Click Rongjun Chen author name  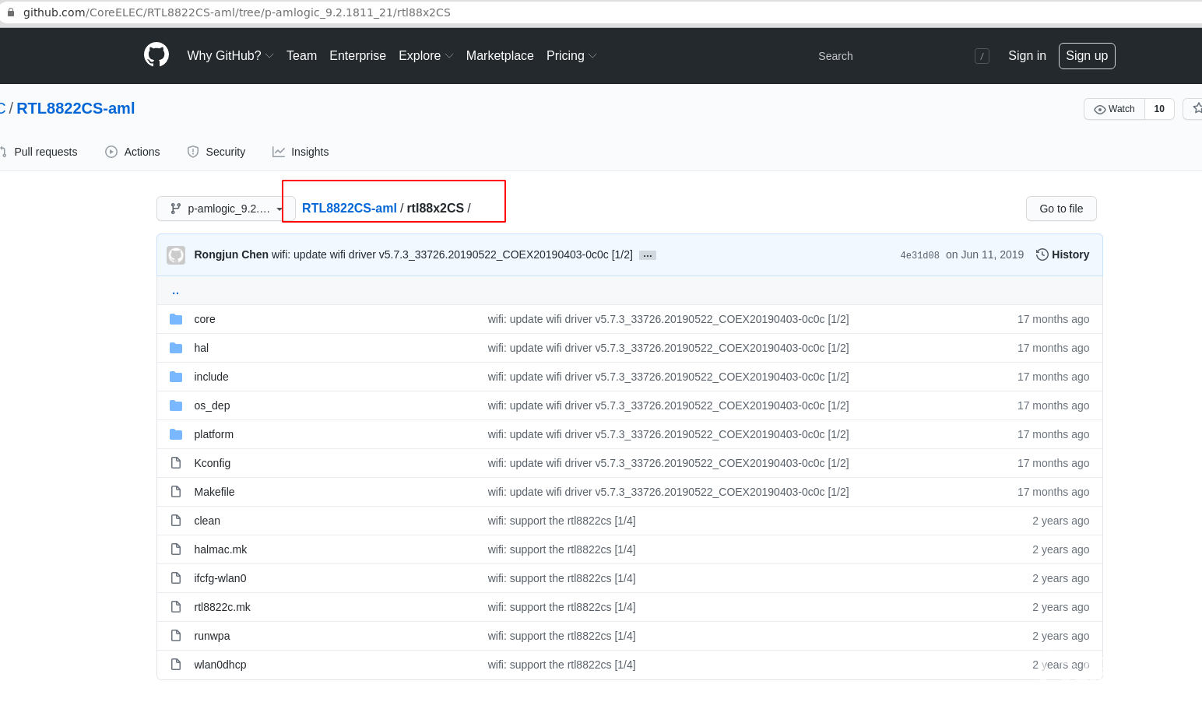(231, 254)
